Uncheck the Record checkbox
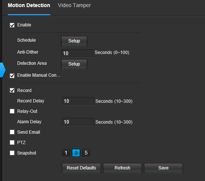Image resolution: width=205 pixels, height=181 pixels. [x=12, y=90]
